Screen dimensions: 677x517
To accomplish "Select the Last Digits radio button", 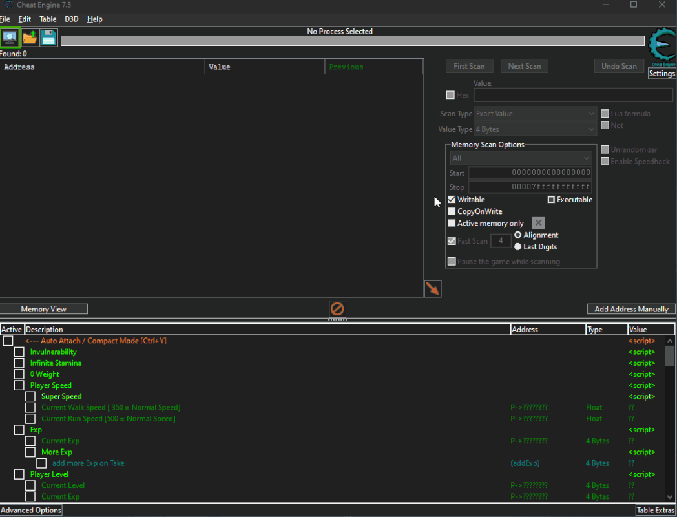I will (517, 247).
